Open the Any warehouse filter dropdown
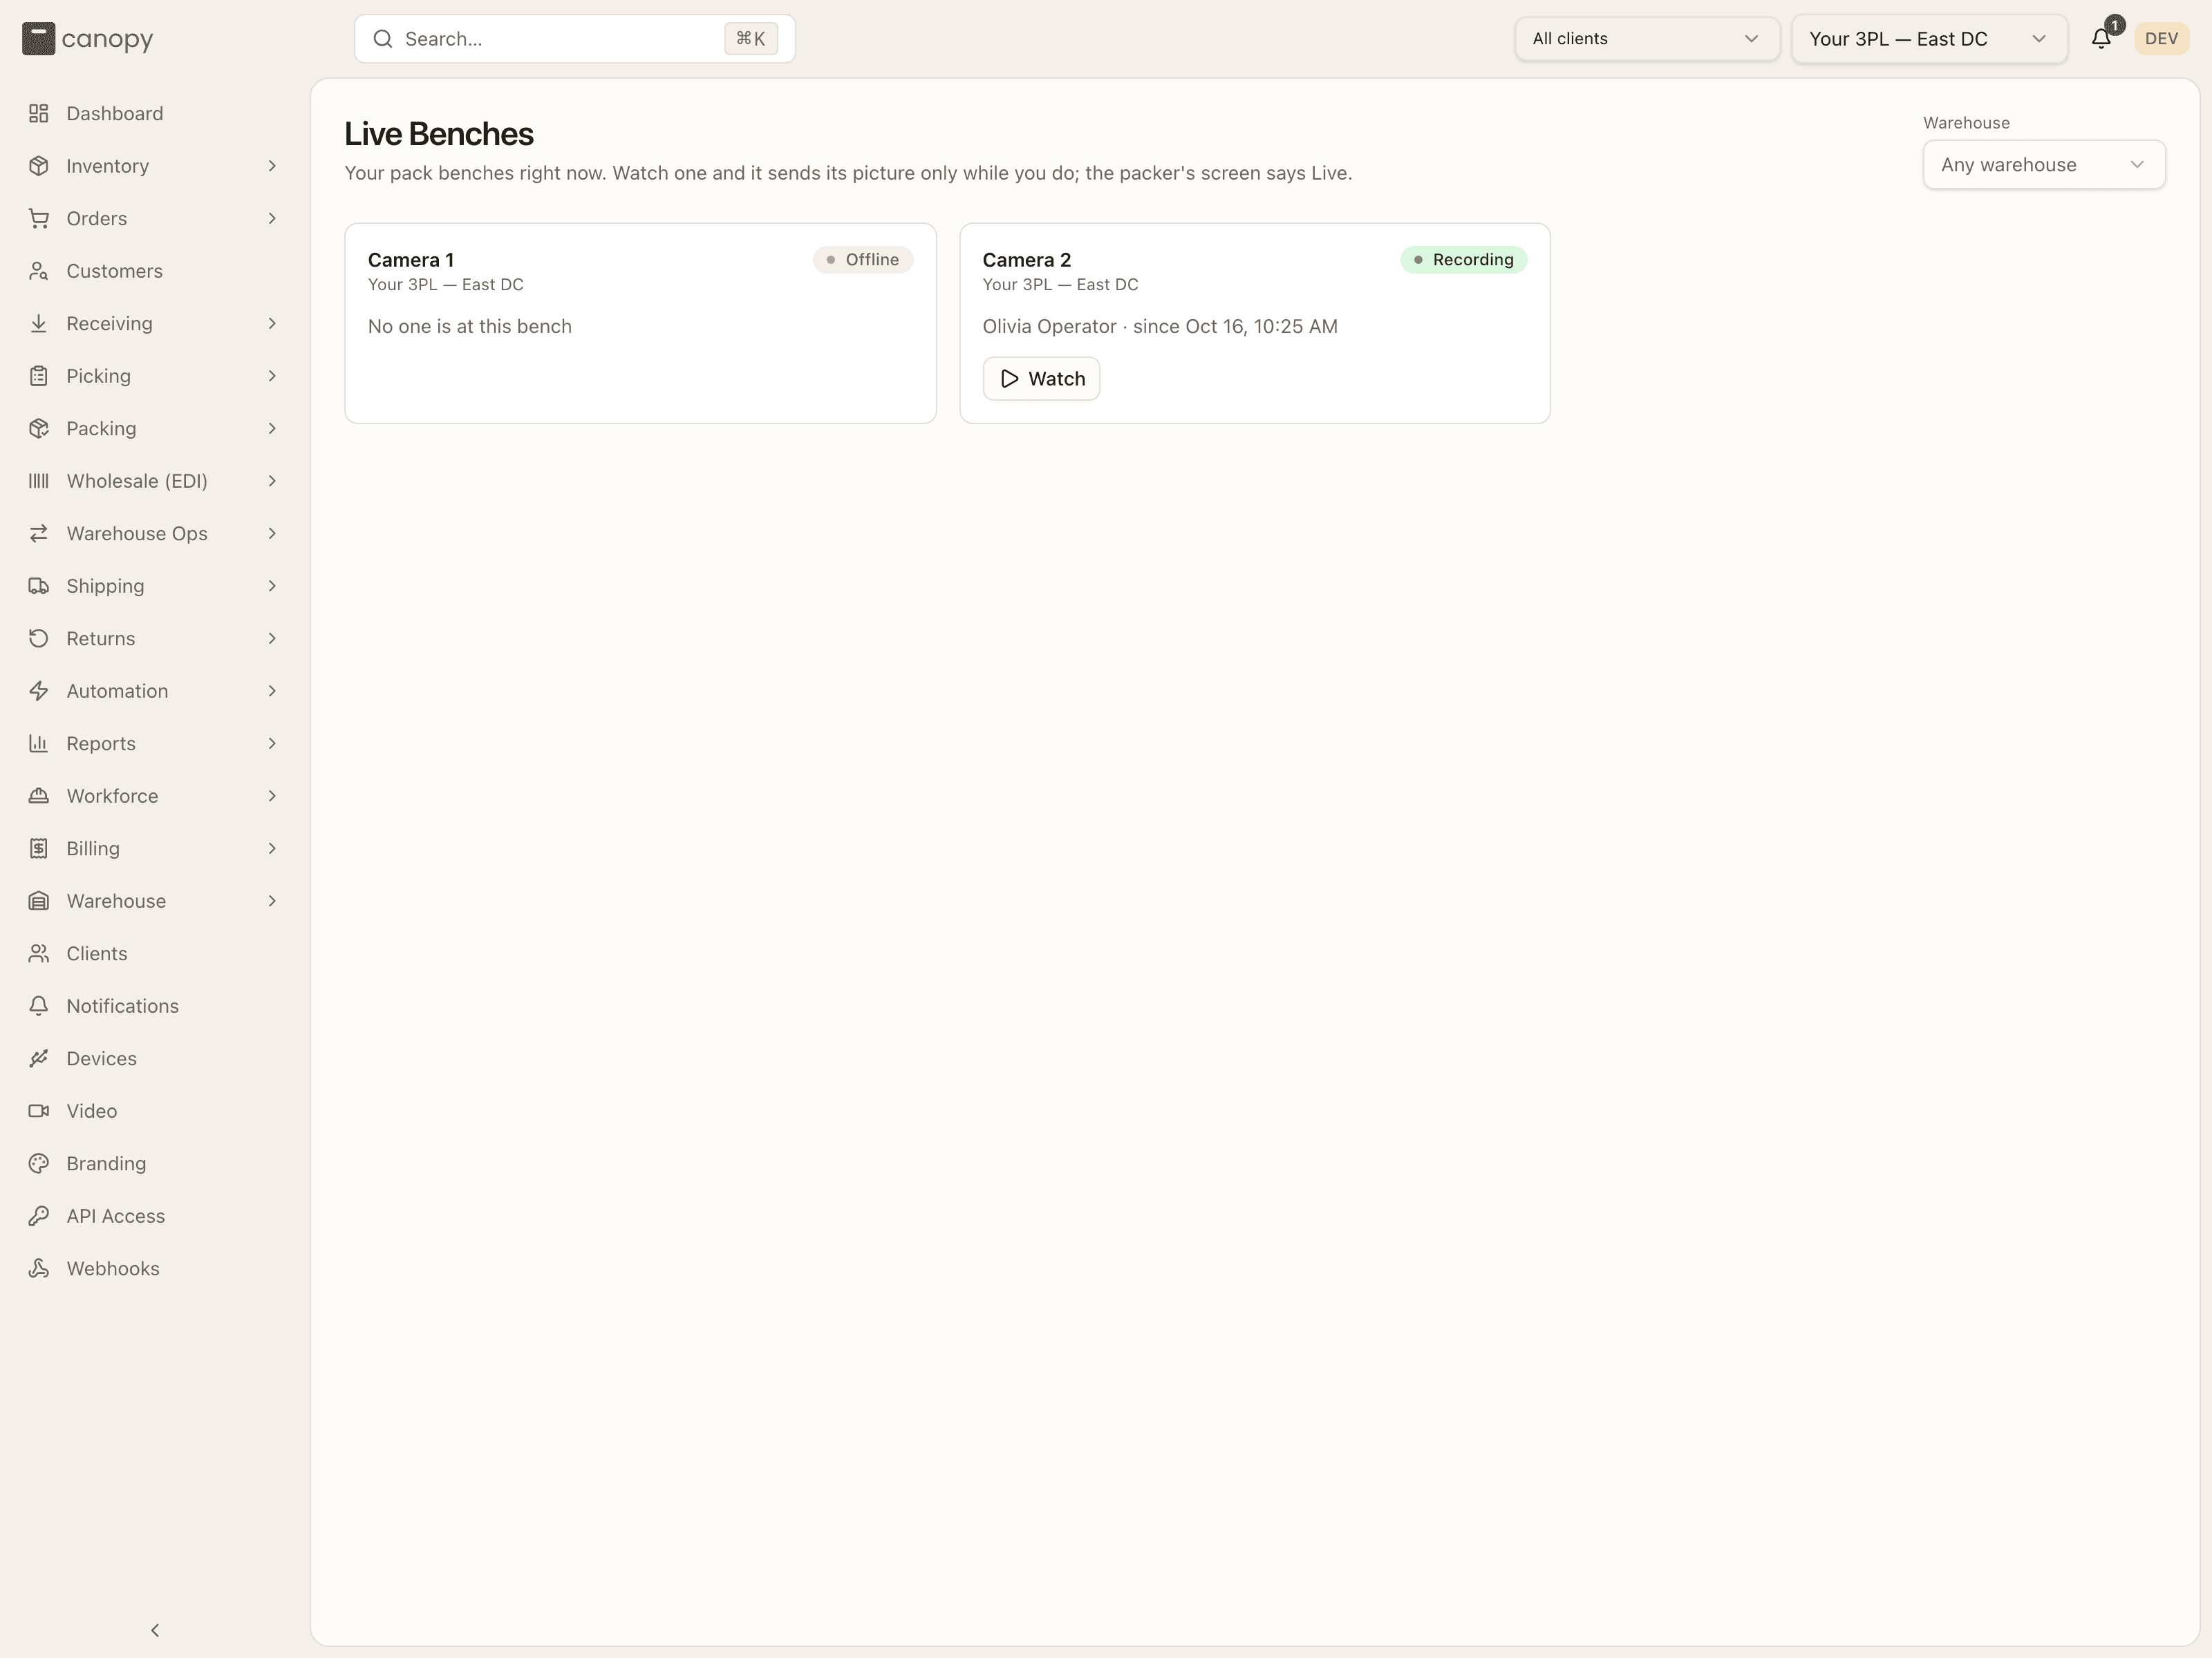This screenshot has width=2212, height=1658. 2043,165
